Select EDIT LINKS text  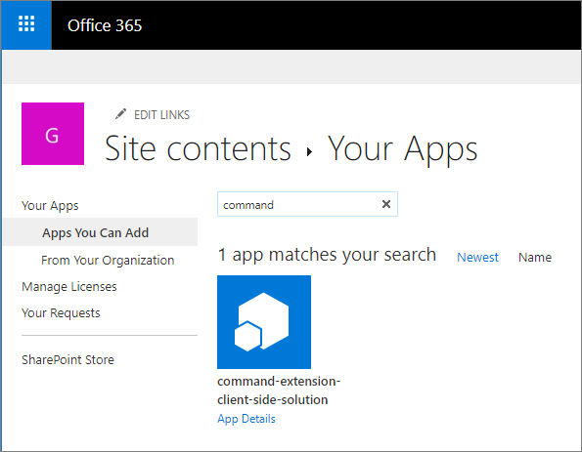tap(161, 115)
